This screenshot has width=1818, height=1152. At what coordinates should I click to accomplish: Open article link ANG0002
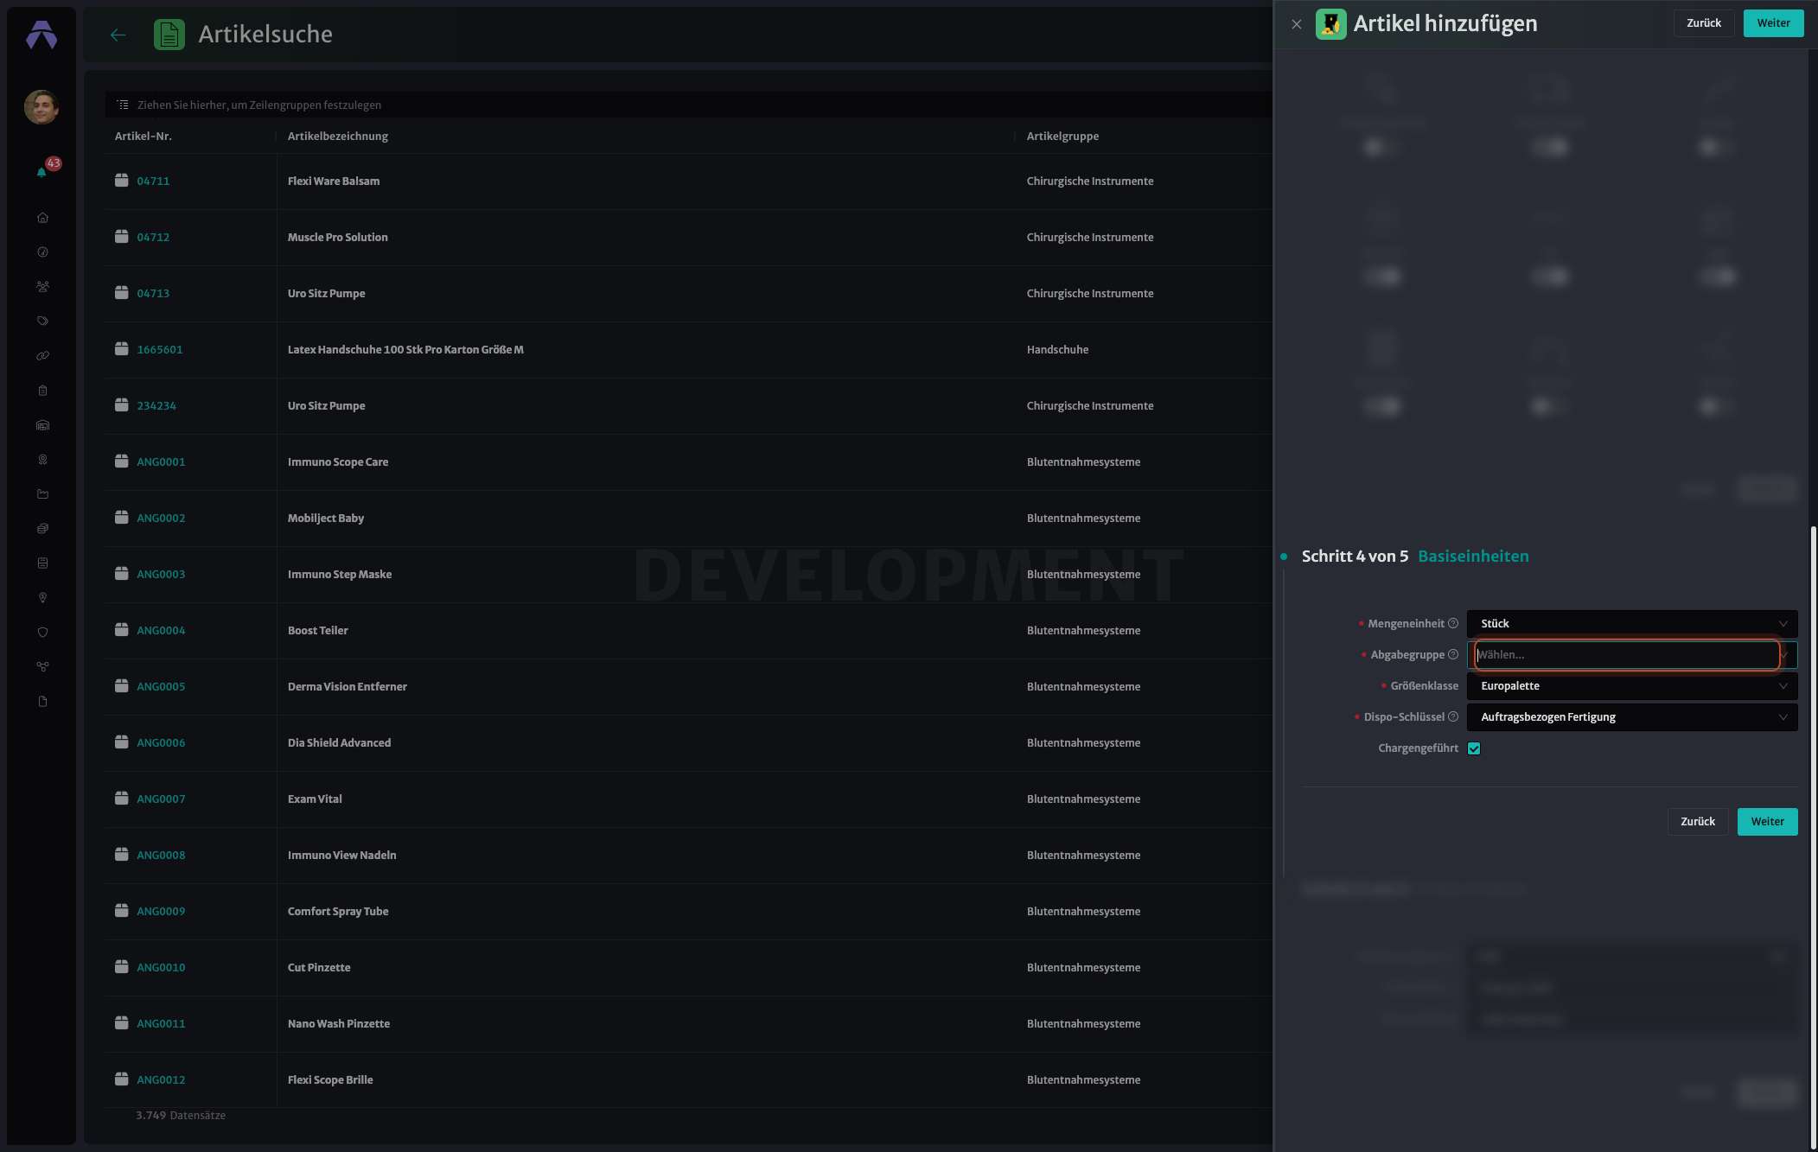(161, 518)
